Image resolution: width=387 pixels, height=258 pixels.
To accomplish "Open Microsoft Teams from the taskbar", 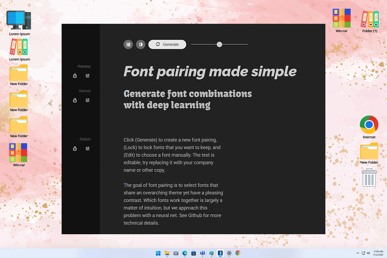I will pyautogui.click(x=203, y=253).
